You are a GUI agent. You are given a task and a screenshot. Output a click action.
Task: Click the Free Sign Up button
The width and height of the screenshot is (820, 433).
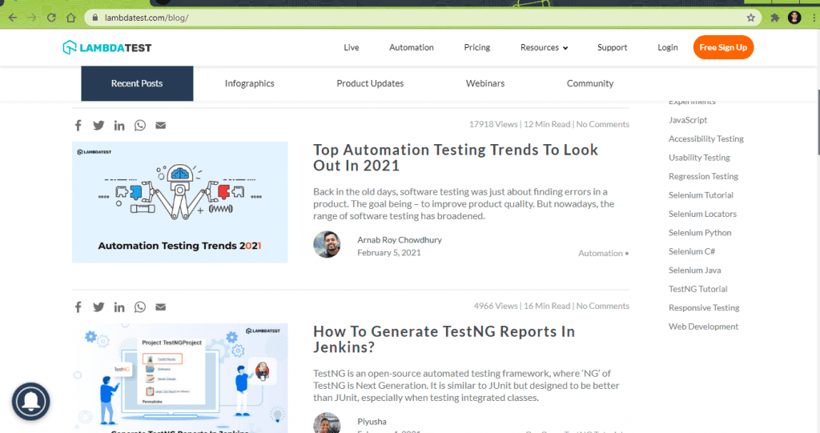[x=723, y=48]
